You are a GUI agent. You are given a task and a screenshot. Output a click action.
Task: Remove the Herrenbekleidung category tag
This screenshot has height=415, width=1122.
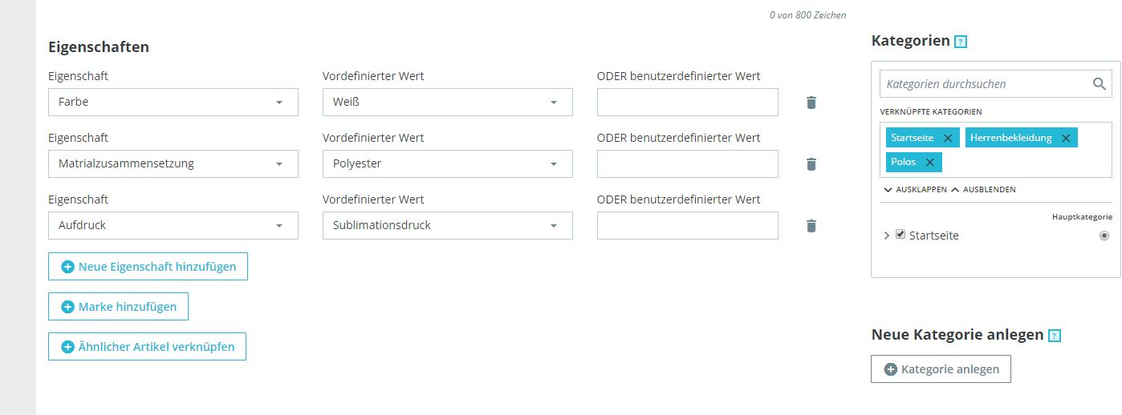tap(1066, 139)
